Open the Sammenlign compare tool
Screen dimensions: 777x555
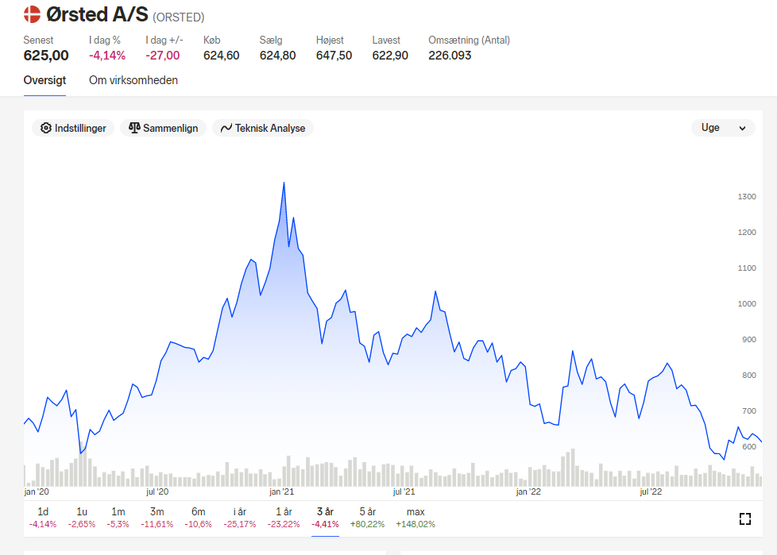pos(163,128)
